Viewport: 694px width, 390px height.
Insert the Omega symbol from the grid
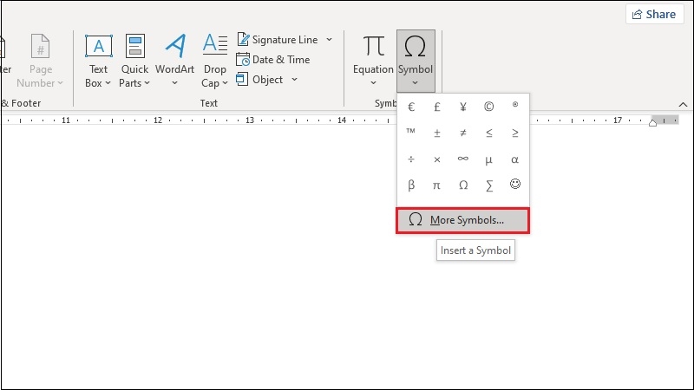coord(463,185)
